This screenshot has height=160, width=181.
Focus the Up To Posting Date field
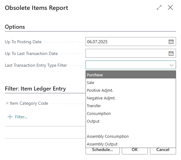tap(127, 42)
